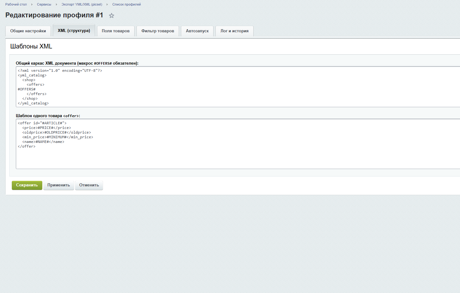The width and height of the screenshot is (460, 293).
Task: Focus the general XML document template field
Action: [x=238, y=87]
